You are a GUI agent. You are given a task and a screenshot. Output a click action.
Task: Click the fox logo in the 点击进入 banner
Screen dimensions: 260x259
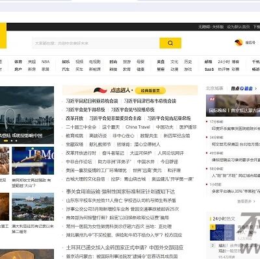coord(100,90)
